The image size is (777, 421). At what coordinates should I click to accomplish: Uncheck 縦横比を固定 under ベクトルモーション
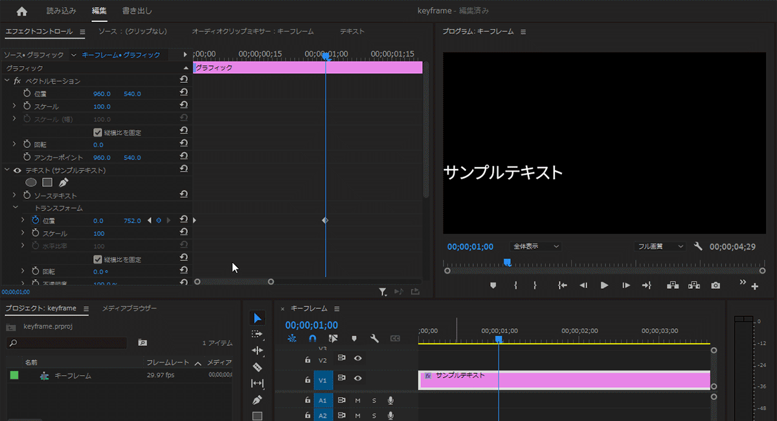(x=98, y=132)
